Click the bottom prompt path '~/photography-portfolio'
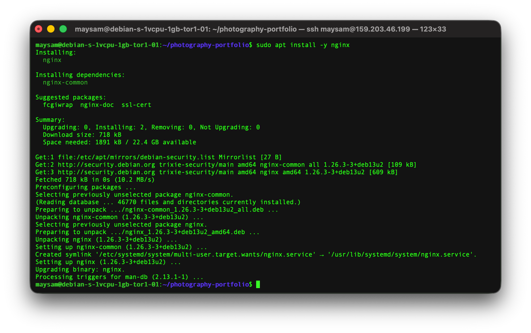 206,284
